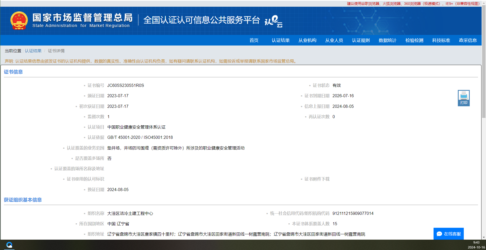The image size is (486, 250).
Task: Click the certificate status value 有效
Action: point(337,85)
